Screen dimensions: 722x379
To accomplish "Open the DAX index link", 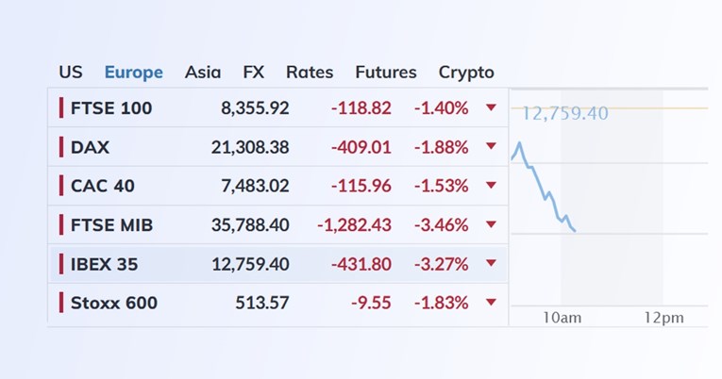I will [x=90, y=147].
